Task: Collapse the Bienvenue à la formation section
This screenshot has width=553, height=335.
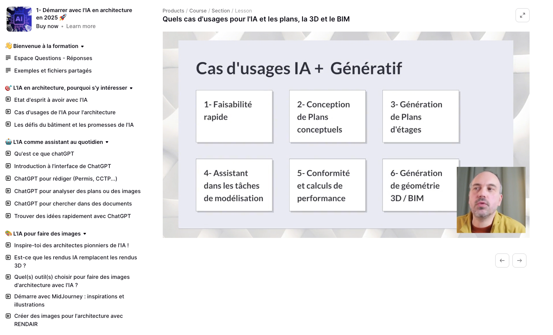Action: (x=82, y=46)
